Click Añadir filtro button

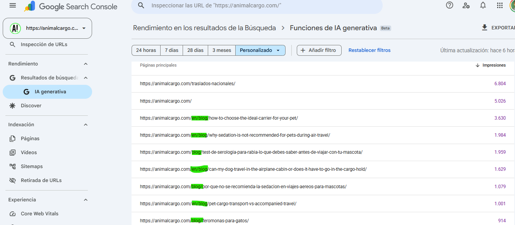click(x=319, y=50)
